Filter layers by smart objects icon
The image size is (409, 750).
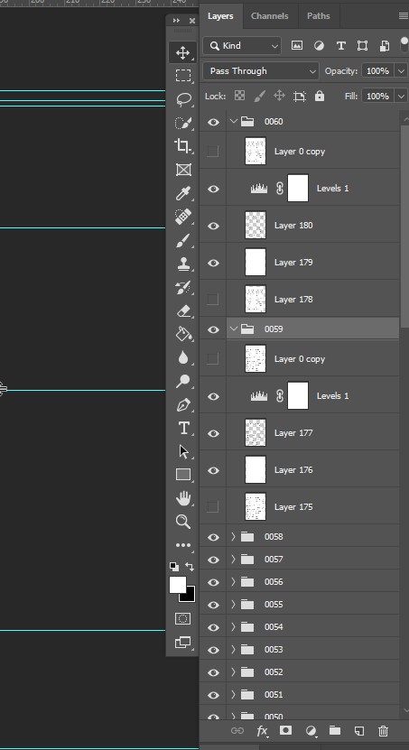384,45
